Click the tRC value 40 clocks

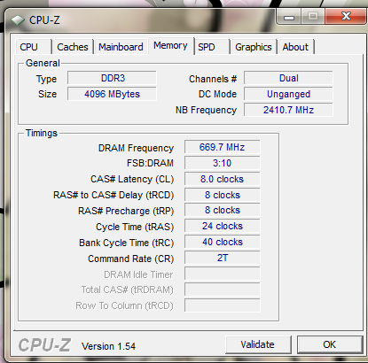tap(223, 242)
